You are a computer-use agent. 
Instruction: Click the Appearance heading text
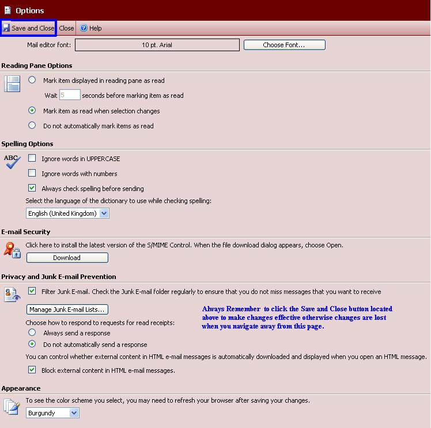point(21,388)
